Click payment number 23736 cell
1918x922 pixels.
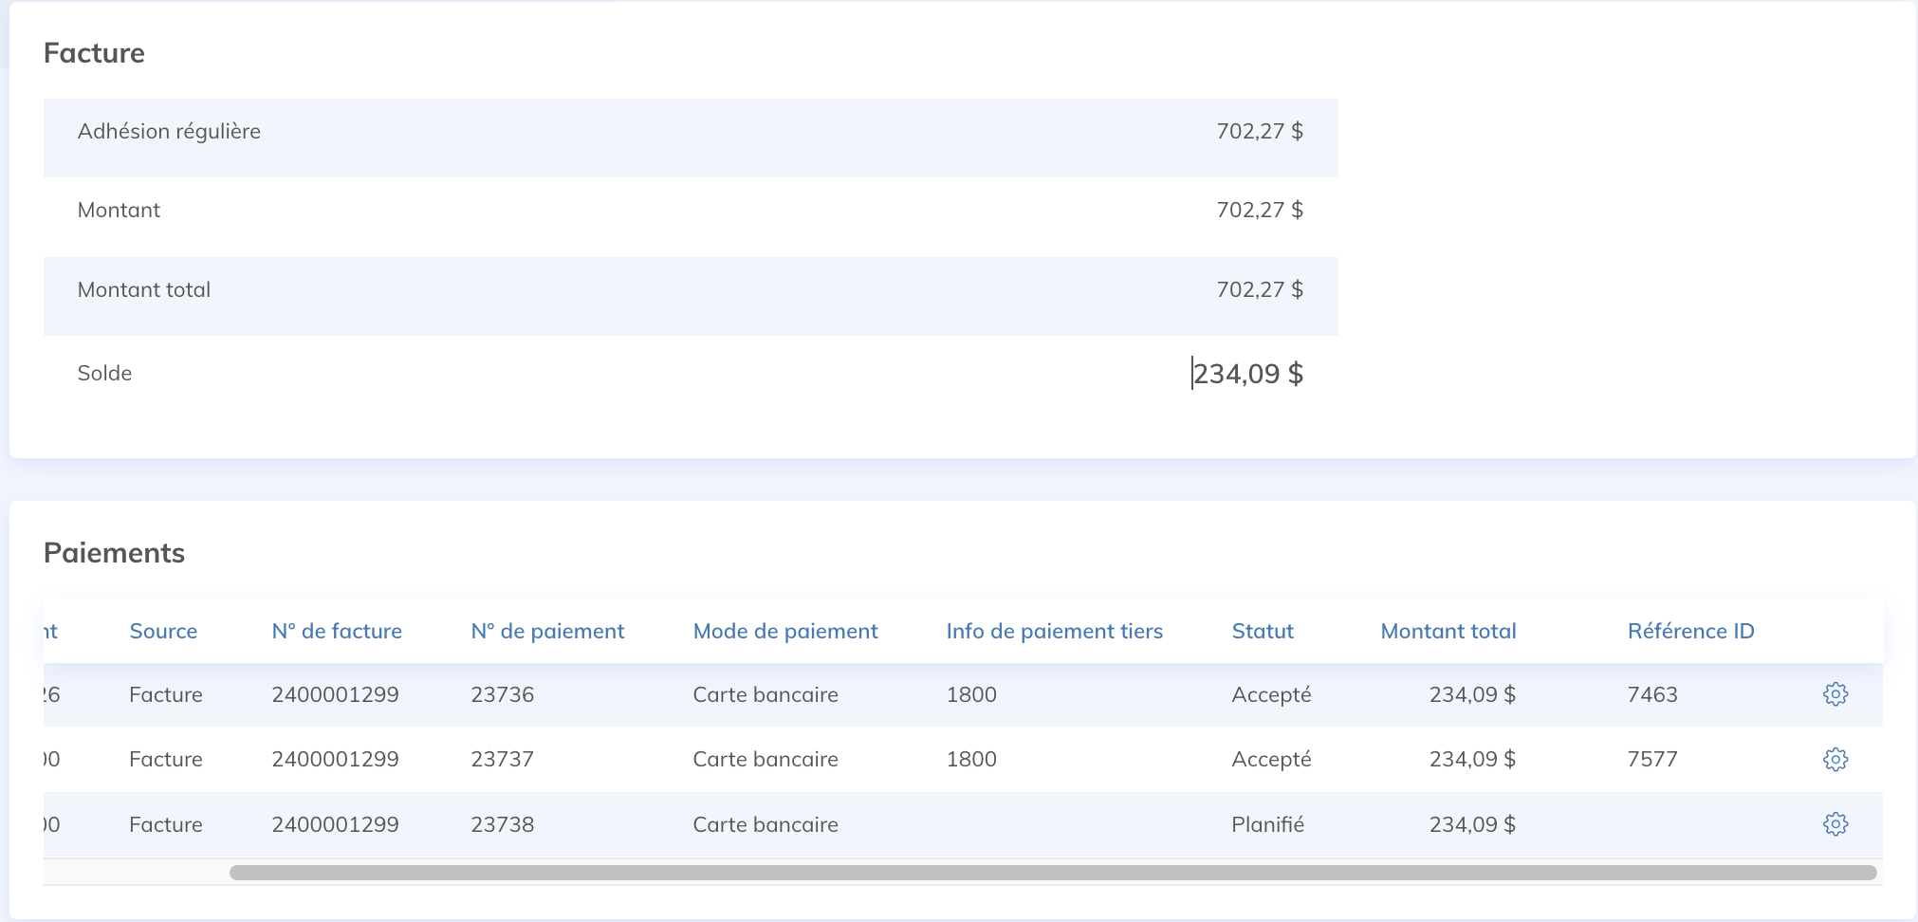(x=502, y=694)
